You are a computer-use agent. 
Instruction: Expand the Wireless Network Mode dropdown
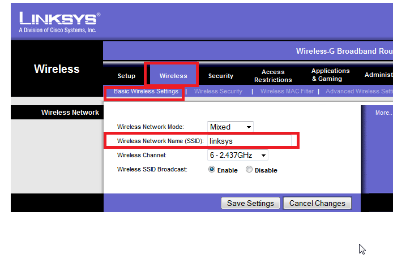click(x=230, y=127)
